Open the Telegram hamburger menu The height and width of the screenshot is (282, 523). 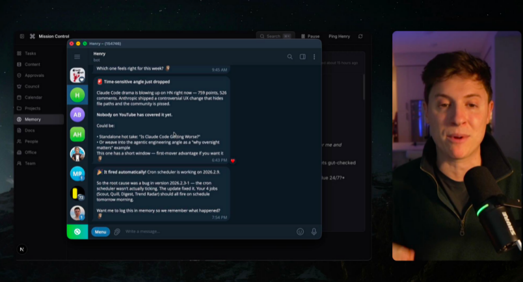[77, 57]
